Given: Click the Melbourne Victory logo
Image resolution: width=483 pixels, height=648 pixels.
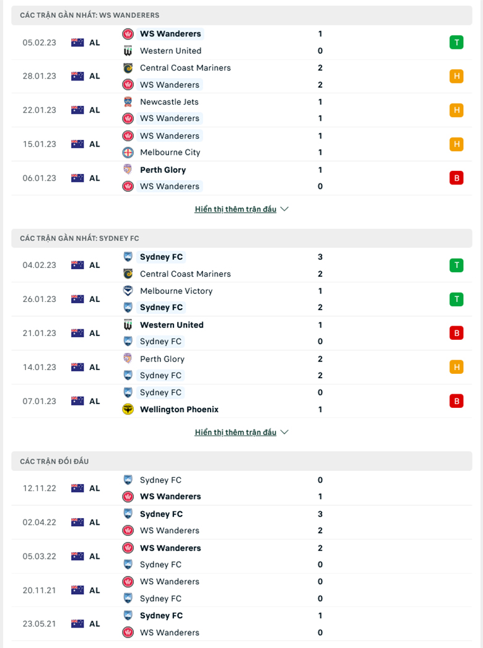Looking at the screenshot, I should click(128, 291).
